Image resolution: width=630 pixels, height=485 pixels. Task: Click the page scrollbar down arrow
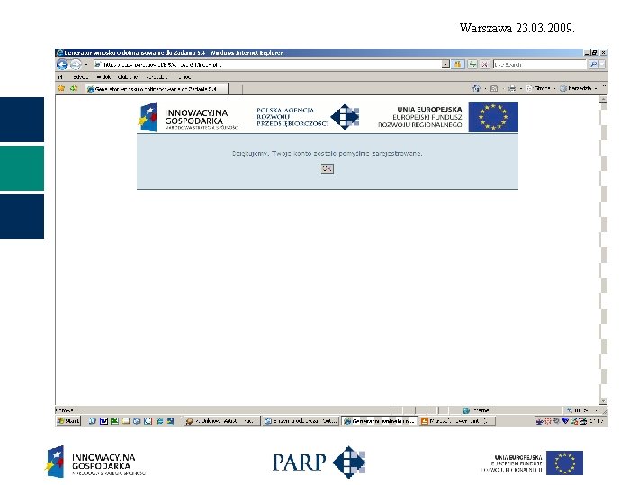(603, 400)
